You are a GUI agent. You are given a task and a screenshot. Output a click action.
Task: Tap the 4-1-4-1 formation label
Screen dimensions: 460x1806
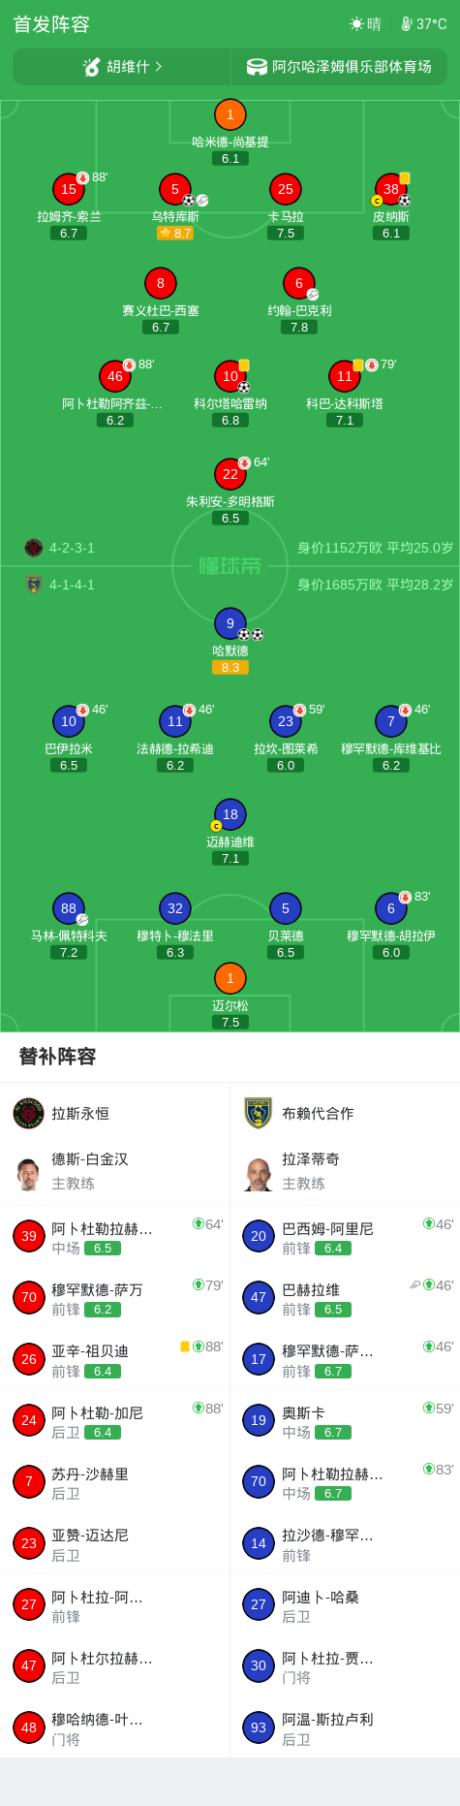coord(72,585)
